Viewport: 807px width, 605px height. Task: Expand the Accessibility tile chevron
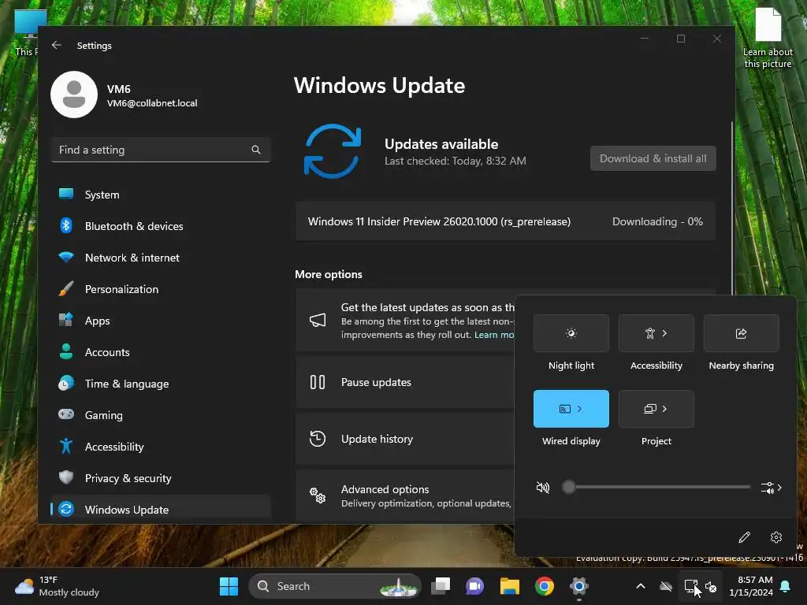tap(665, 333)
